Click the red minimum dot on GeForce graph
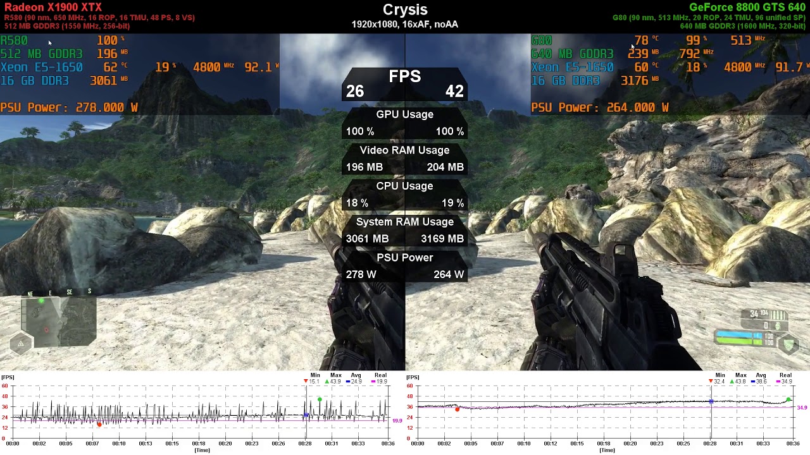This screenshot has height=455, width=810. coord(457,409)
